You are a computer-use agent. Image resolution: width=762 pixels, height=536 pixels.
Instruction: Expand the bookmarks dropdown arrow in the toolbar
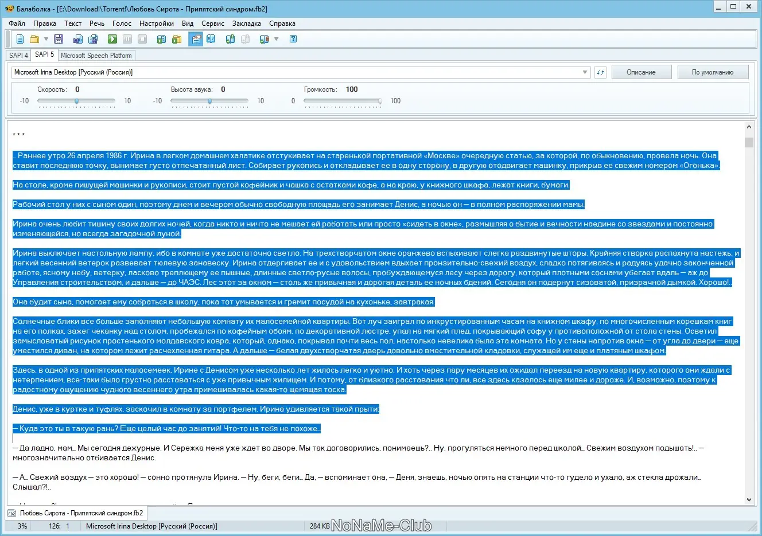pyautogui.click(x=276, y=39)
